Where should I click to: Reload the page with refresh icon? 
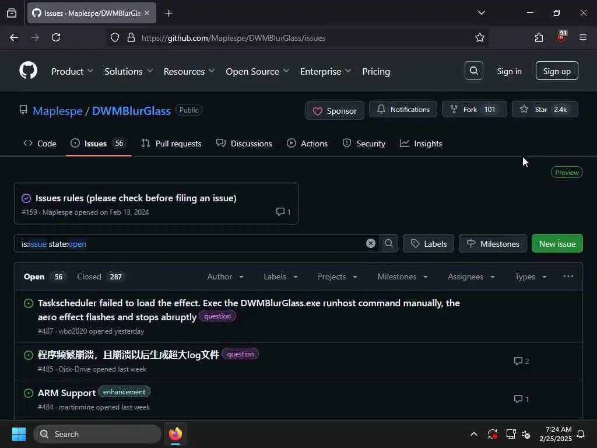pos(56,37)
